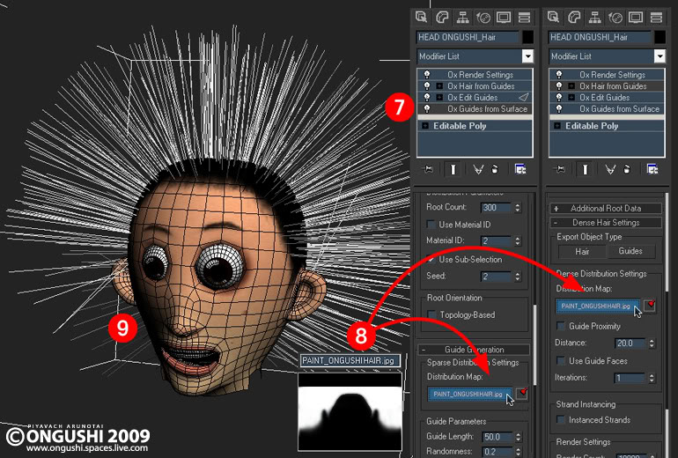Open Configure Modifier Sets under left modifier stack
Viewport: 678px width, 458px height.
[x=520, y=169]
